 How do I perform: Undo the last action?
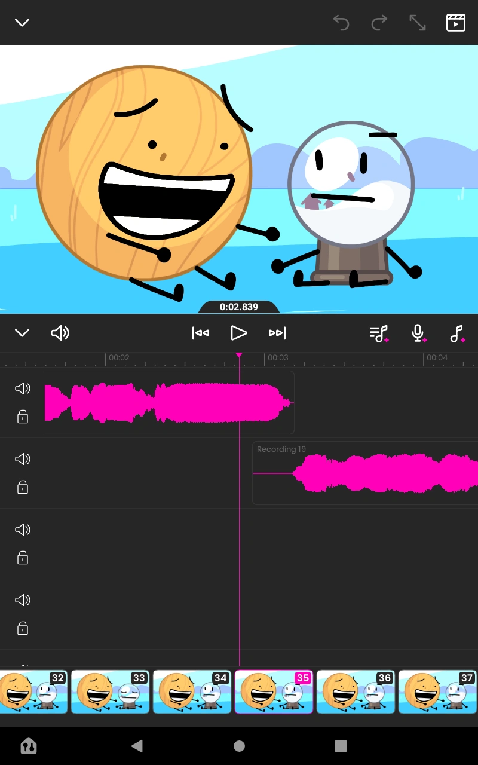(341, 23)
